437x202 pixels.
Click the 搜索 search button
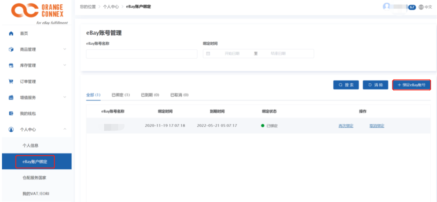[346, 85]
